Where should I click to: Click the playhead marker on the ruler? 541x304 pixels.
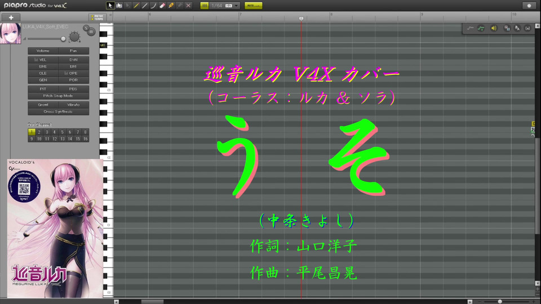pyautogui.click(x=301, y=19)
